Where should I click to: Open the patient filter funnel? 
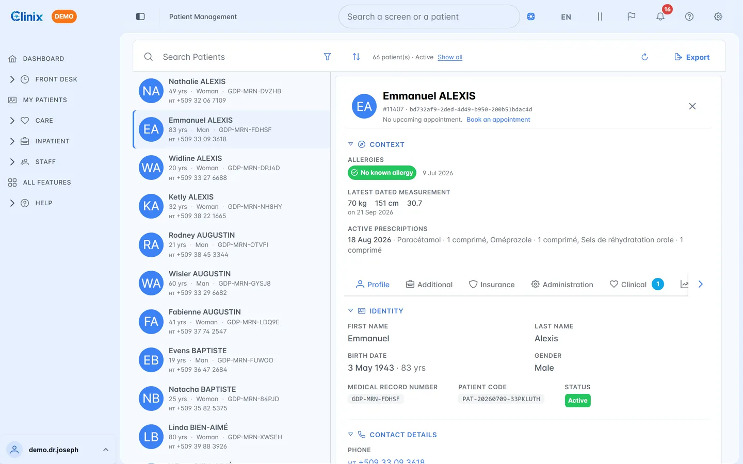pos(327,57)
